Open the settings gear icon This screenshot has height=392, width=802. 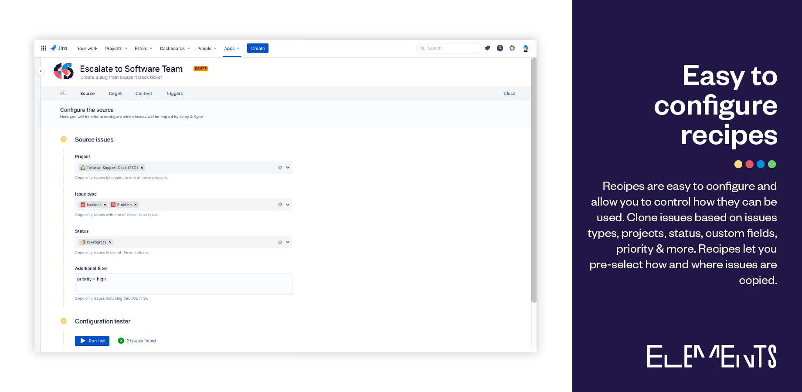click(512, 48)
